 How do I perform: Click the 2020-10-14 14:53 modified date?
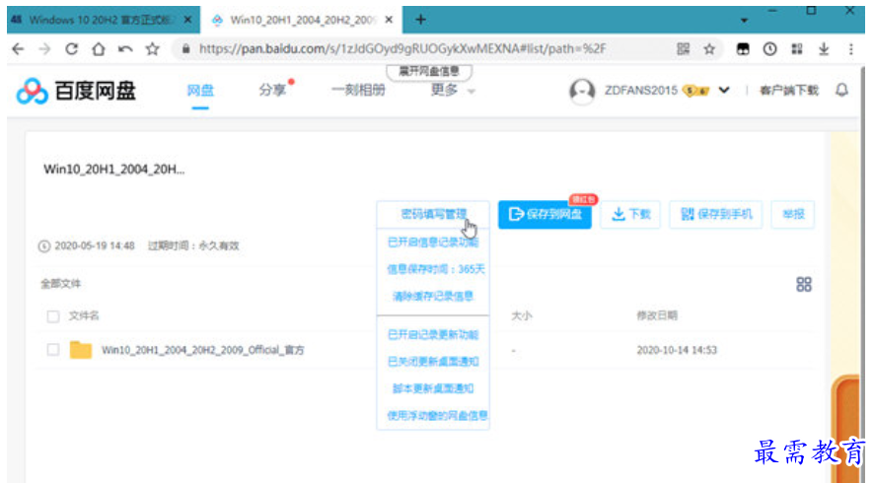677,350
